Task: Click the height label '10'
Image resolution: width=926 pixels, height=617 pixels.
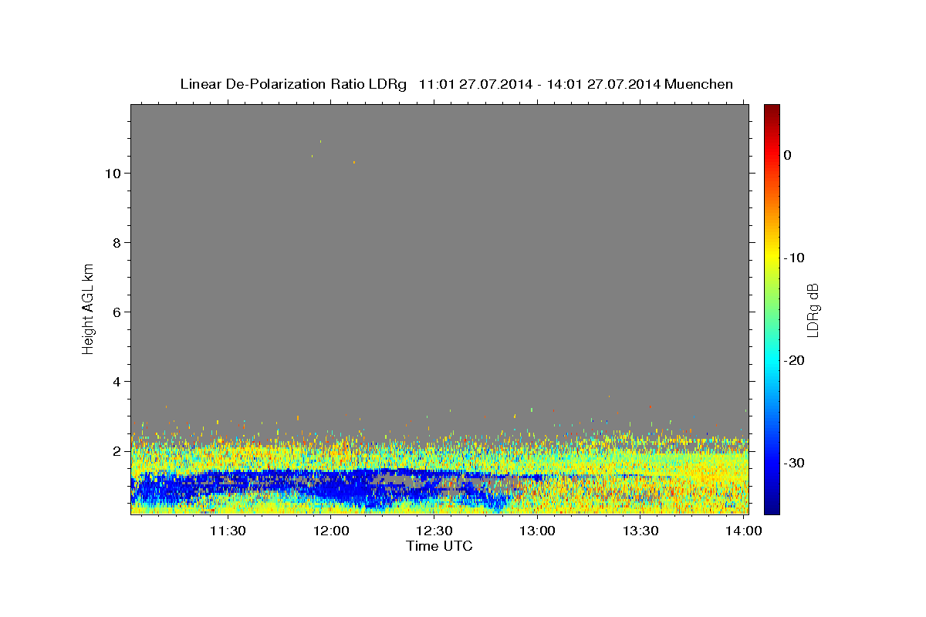Action: pyautogui.click(x=111, y=174)
